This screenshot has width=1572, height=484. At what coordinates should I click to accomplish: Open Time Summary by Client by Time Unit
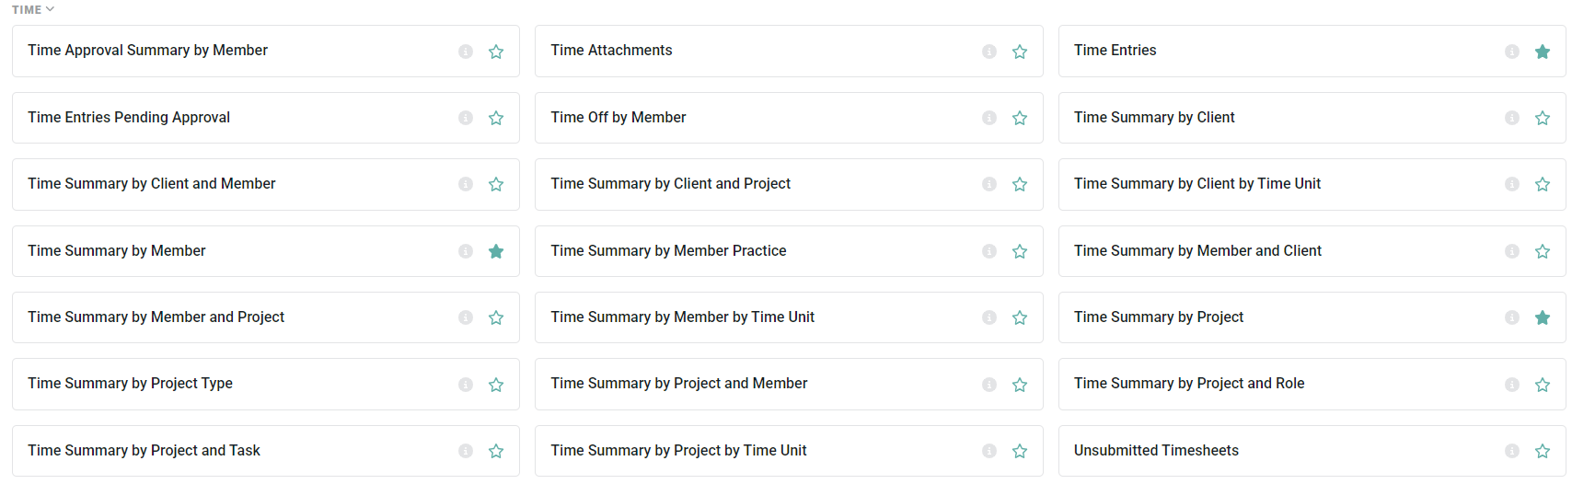pyautogui.click(x=1312, y=184)
